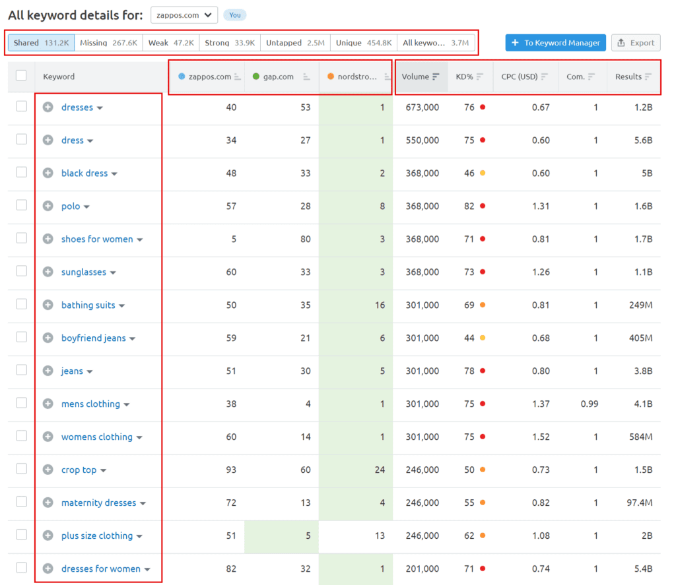The height and width of the screenshot is (585, 676).
Task: Click the Keyword column header
Action: tap(59, 77)
